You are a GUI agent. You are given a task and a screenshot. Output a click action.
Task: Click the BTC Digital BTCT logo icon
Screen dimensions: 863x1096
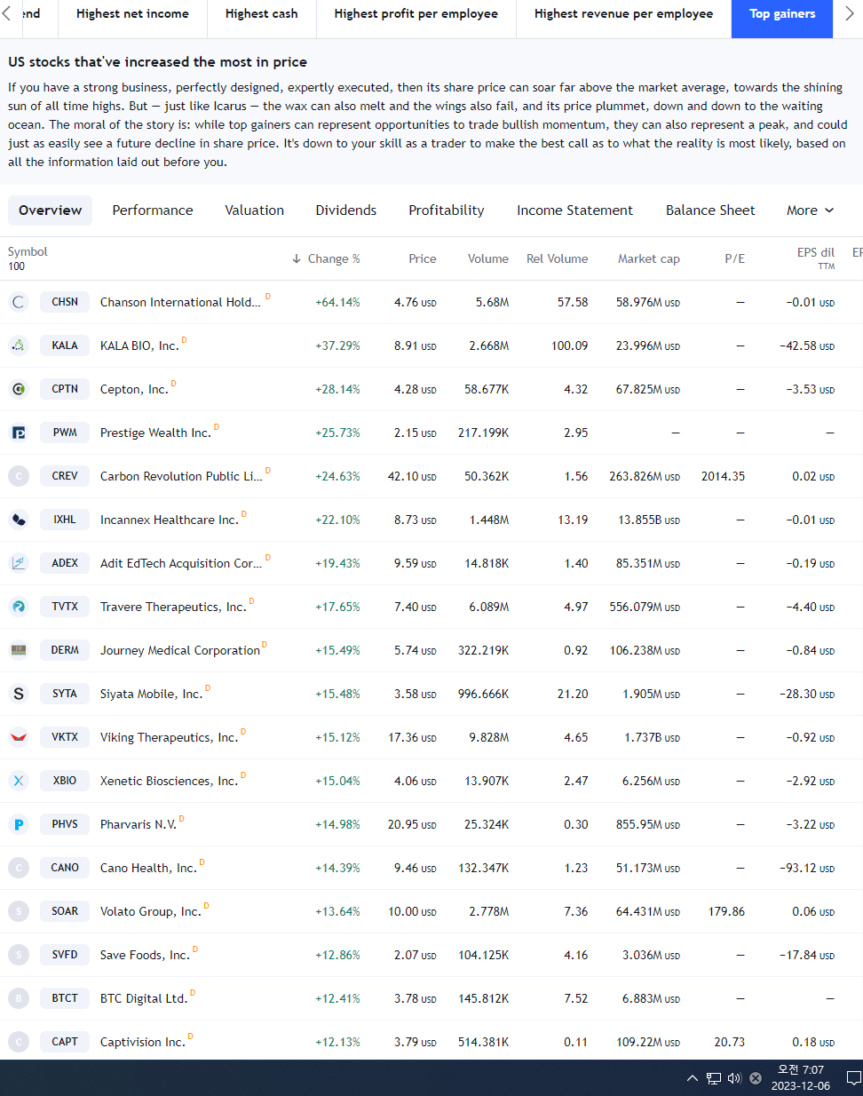(19, 998)
